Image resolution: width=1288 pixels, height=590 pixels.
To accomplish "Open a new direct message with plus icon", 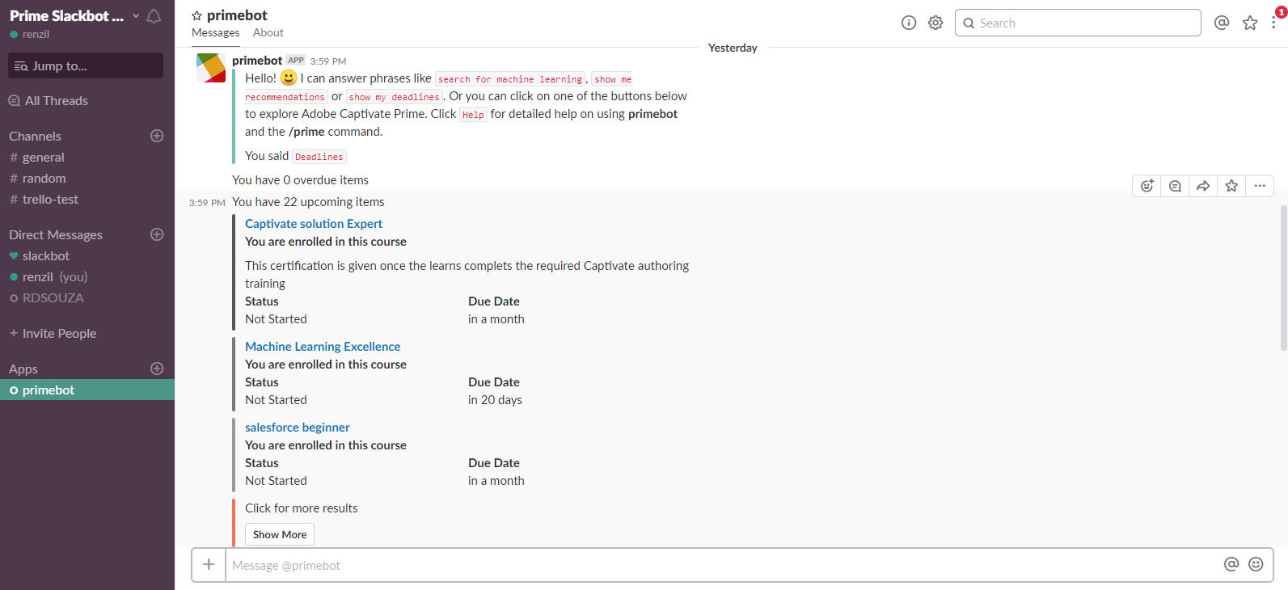I will pos(157,234).
